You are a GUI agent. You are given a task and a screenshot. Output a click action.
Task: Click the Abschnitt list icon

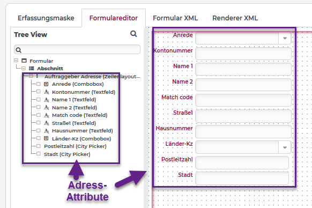pyautogui.click(x=32, y=68)
